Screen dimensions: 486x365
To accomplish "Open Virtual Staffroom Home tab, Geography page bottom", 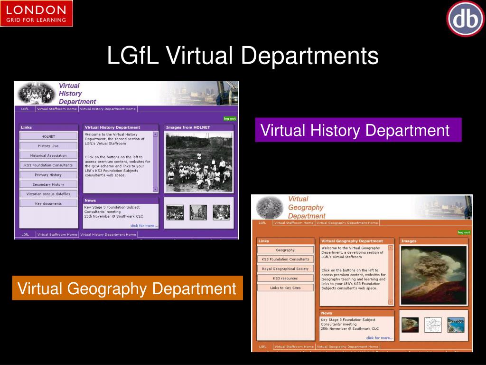I will (x=294, y=346).
